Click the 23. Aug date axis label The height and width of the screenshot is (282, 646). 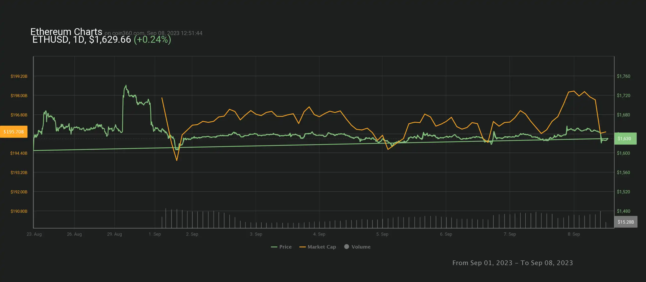(34, 234)
